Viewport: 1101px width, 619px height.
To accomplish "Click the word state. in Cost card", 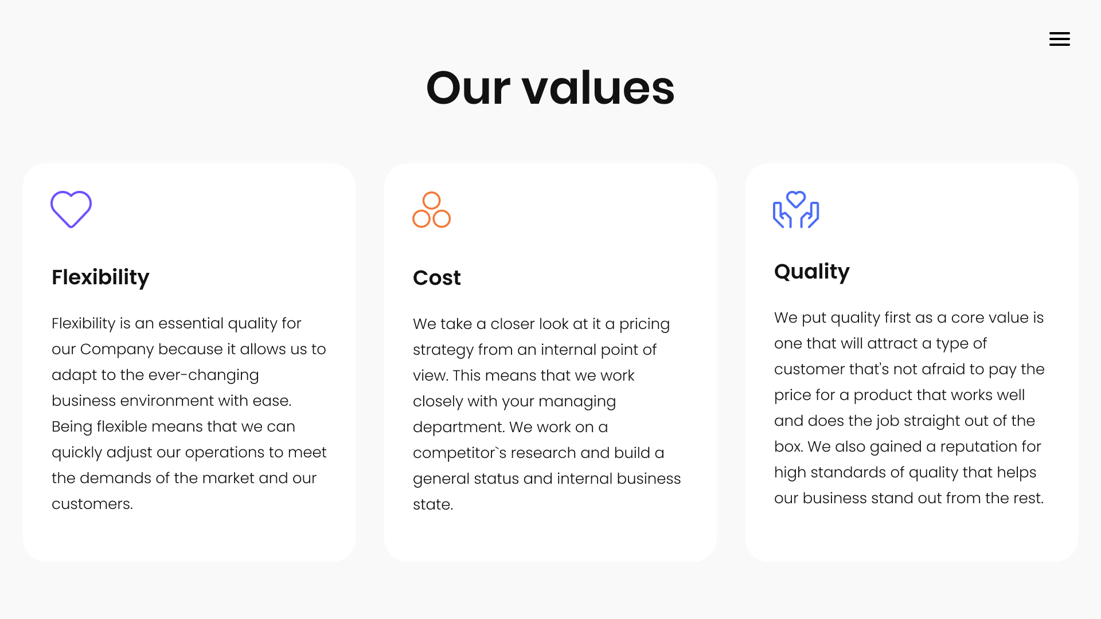I will click(x=433, y=504).
